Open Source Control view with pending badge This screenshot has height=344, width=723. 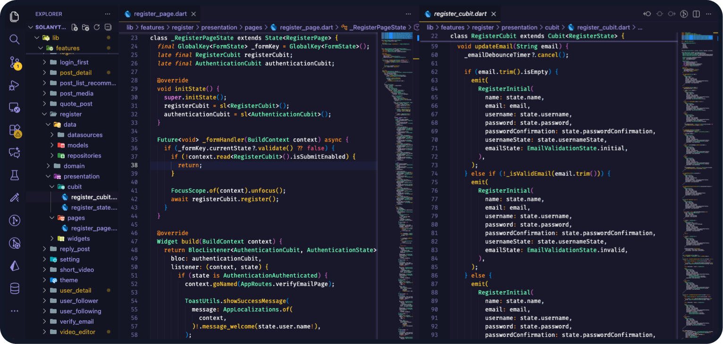14,63
